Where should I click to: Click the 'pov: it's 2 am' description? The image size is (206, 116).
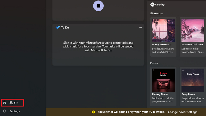163,50
